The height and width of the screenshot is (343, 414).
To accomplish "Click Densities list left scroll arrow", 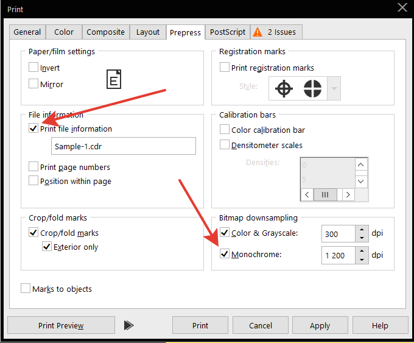I will pyautogui.click(x=307, y=195).
